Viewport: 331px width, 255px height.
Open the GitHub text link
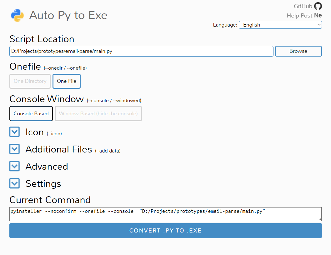[x=303, y=6]
